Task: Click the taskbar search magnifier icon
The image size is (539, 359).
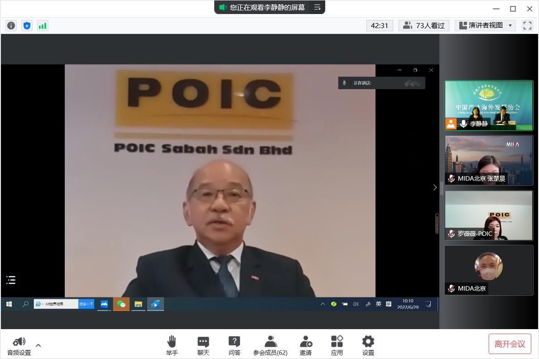Action: pos(25,304)
